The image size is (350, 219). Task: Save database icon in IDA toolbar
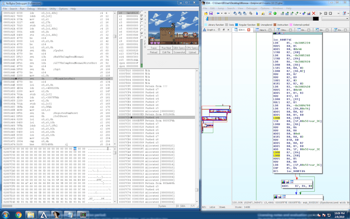pyautogui.click(x=211, y=13)
